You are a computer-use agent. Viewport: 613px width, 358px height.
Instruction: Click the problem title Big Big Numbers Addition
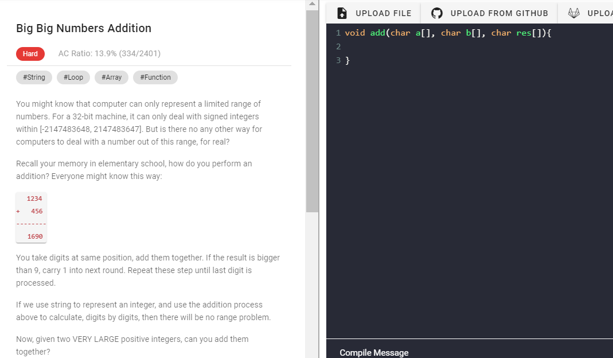pos(84,28)
